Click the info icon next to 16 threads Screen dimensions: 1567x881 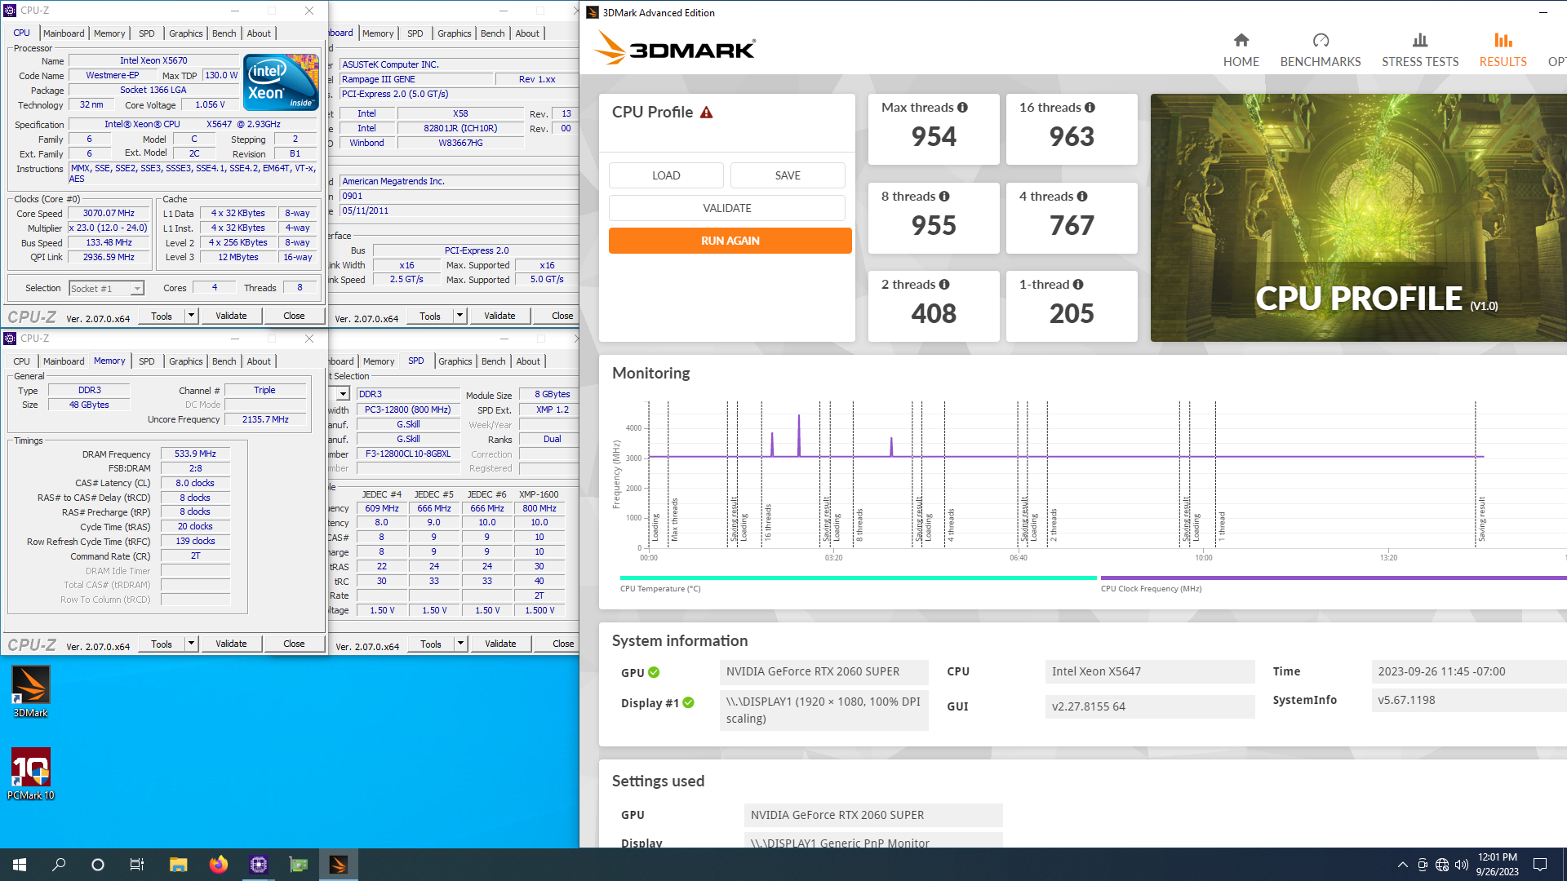coord(1090,108)
